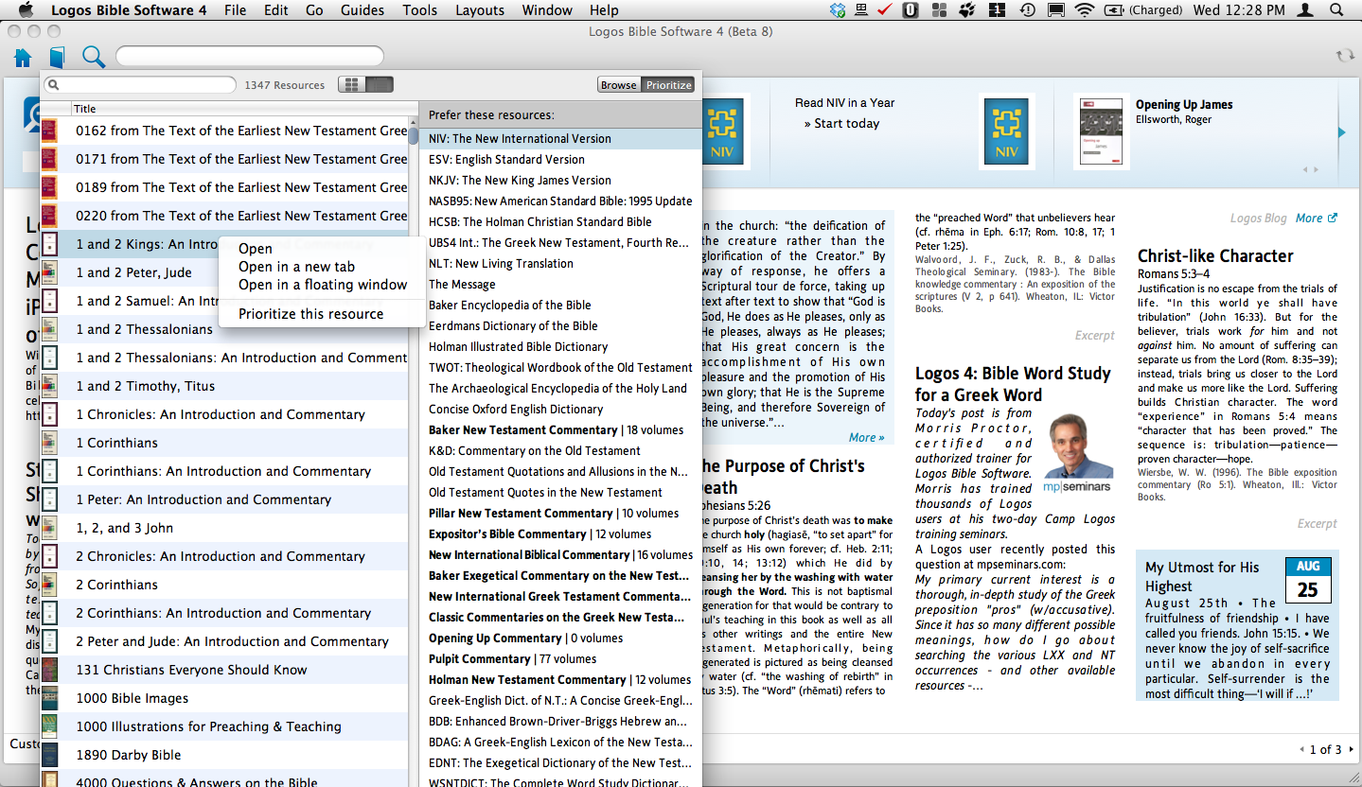
Task: Click the user account menu bar icon
Action: click(1306, 10)
